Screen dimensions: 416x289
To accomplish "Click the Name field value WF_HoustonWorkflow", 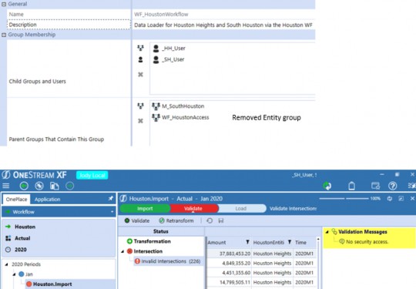I will click(161, 15).
